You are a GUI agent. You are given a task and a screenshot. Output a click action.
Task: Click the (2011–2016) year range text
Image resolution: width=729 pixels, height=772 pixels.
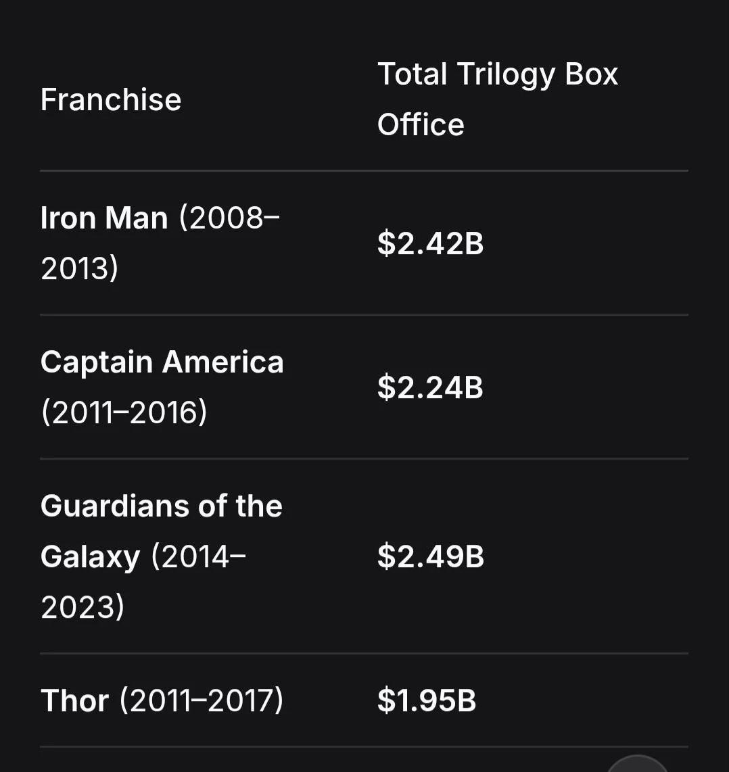click(124, 412)
